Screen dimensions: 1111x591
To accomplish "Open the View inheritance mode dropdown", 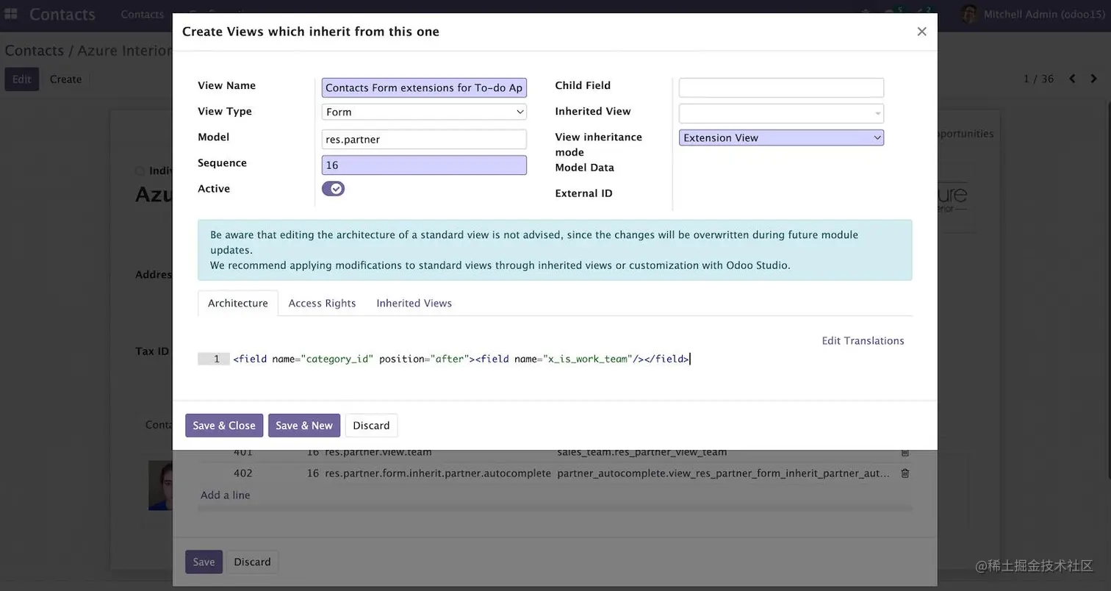I will click(x=781, y=137).
